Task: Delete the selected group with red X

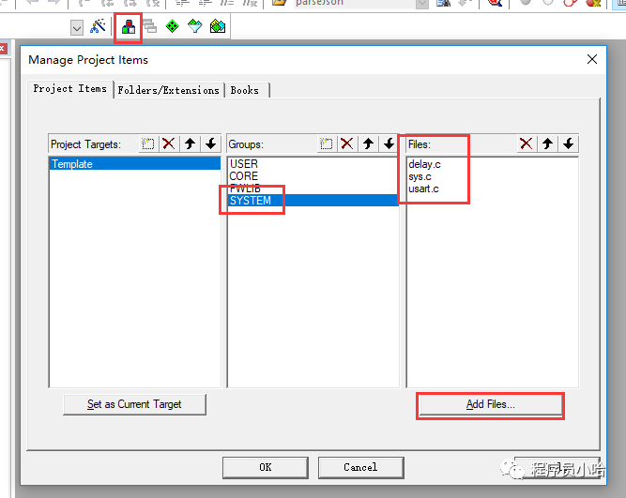Action: 346,144
